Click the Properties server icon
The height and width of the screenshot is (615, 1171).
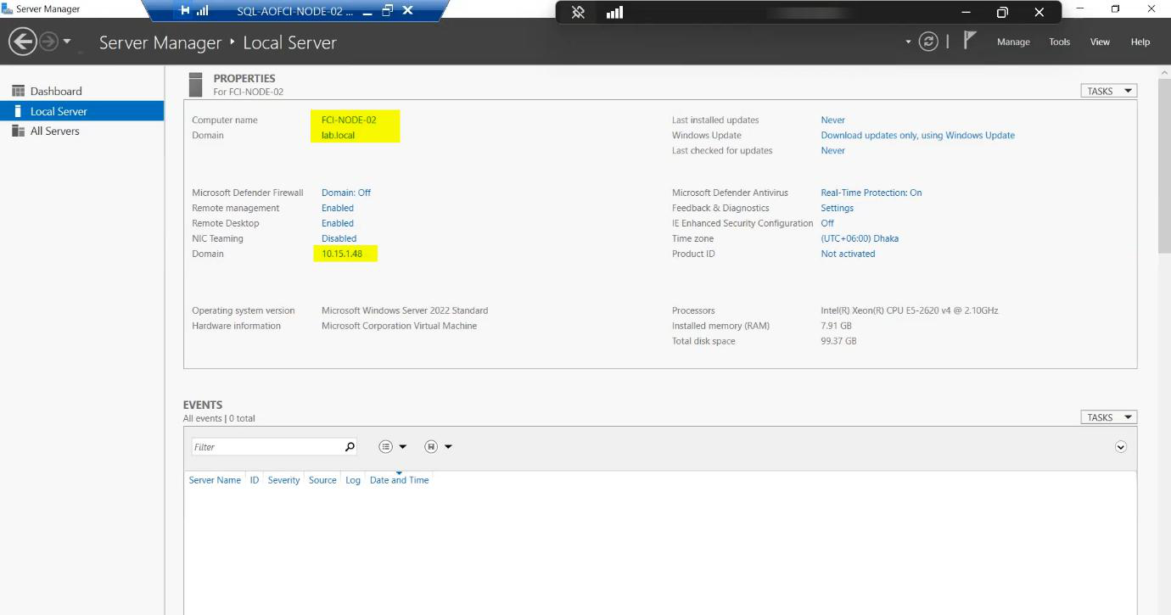[196, 84]
